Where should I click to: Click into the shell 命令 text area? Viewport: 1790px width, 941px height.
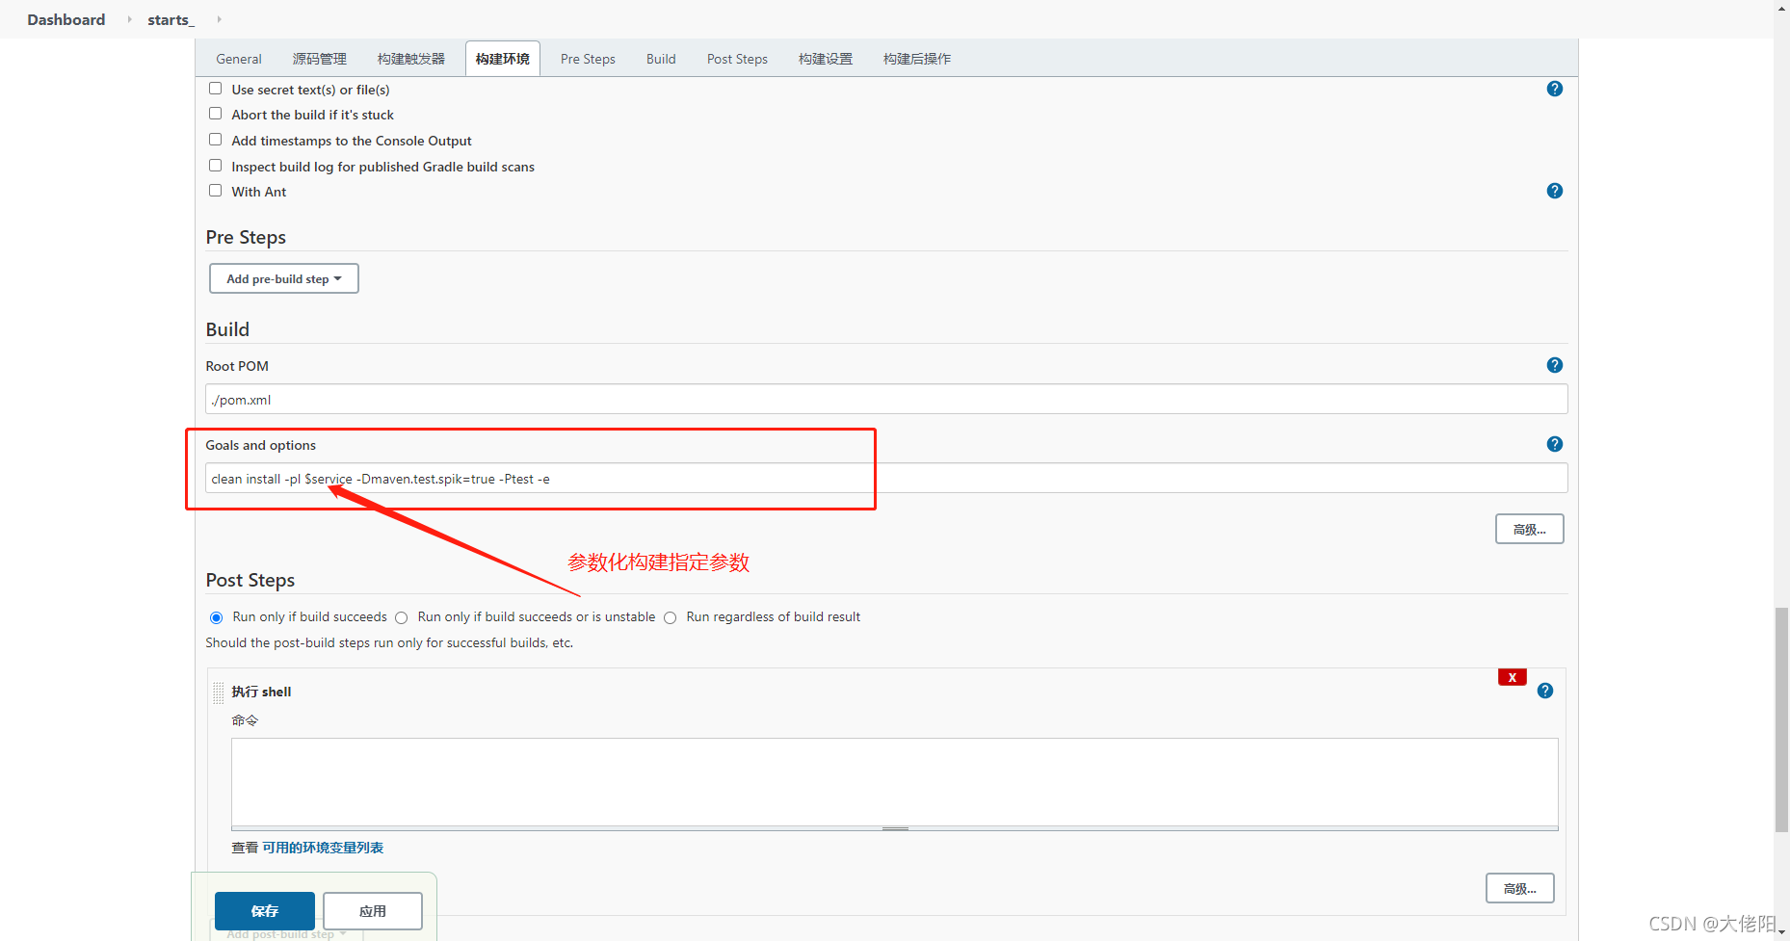point(894,781)
